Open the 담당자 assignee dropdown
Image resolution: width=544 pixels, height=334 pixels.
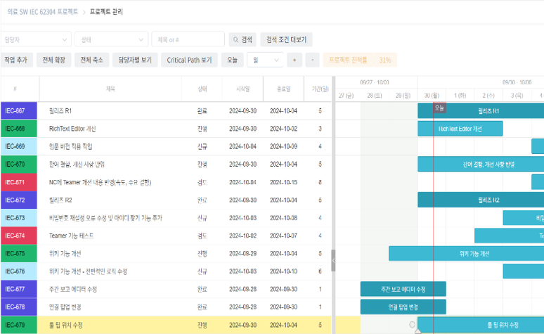coord(35,39)
